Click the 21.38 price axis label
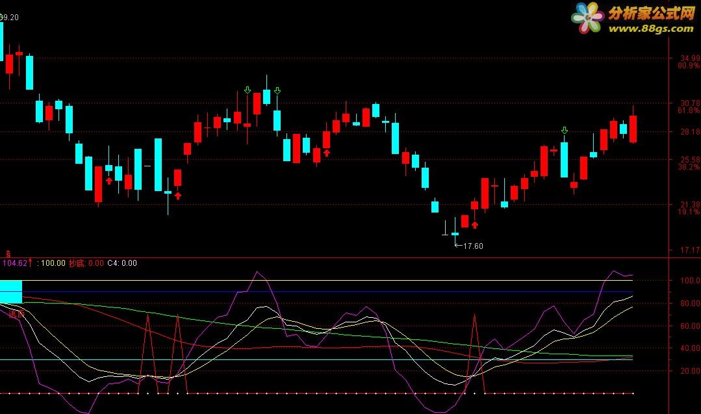Screen dimensions: 701x414 (690, 204)
